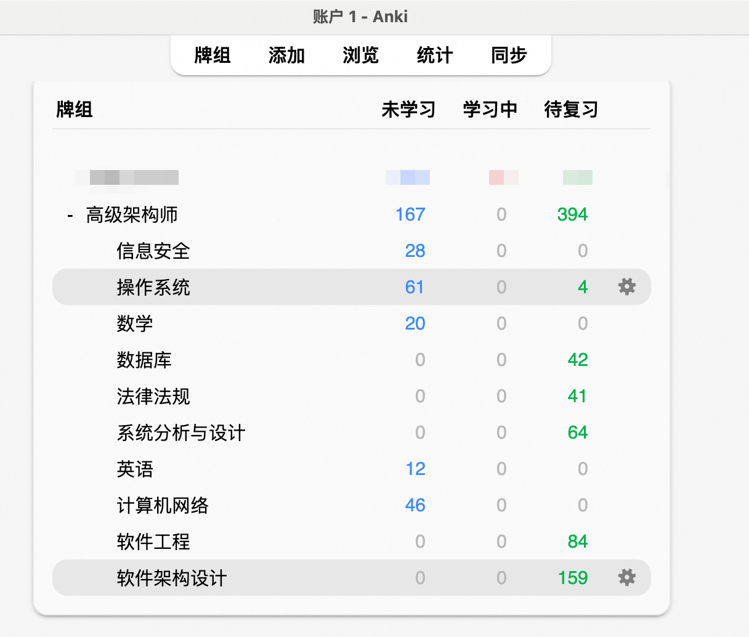Open the 数据库 deck
The image size is (749, 637).
[x=144, y=360]
